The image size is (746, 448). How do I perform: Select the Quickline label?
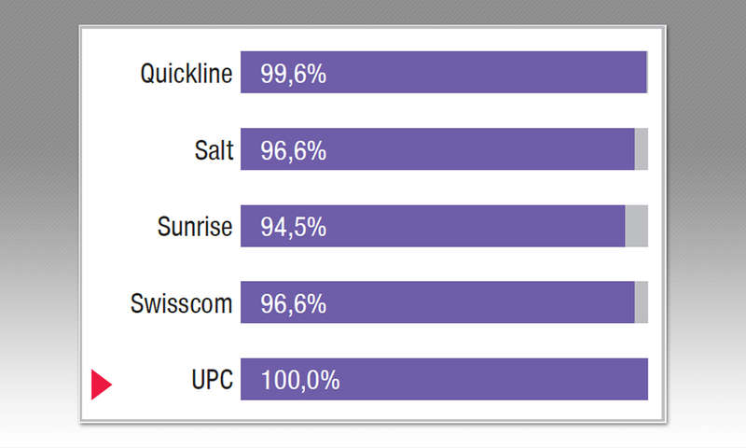tap(186, 74)
